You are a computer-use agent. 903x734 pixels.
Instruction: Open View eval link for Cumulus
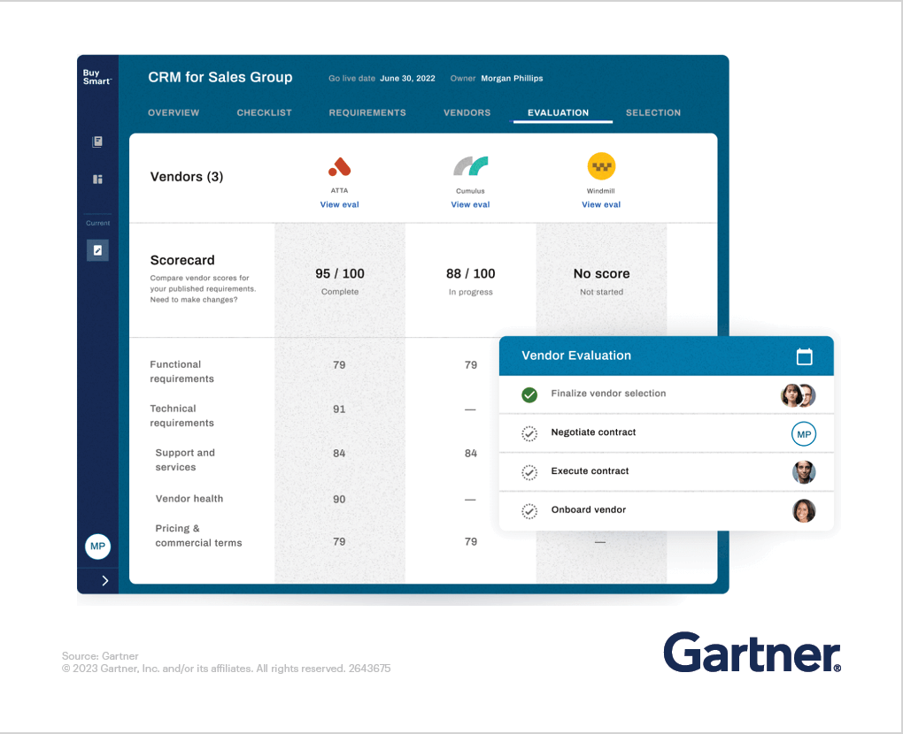[470, 204]
